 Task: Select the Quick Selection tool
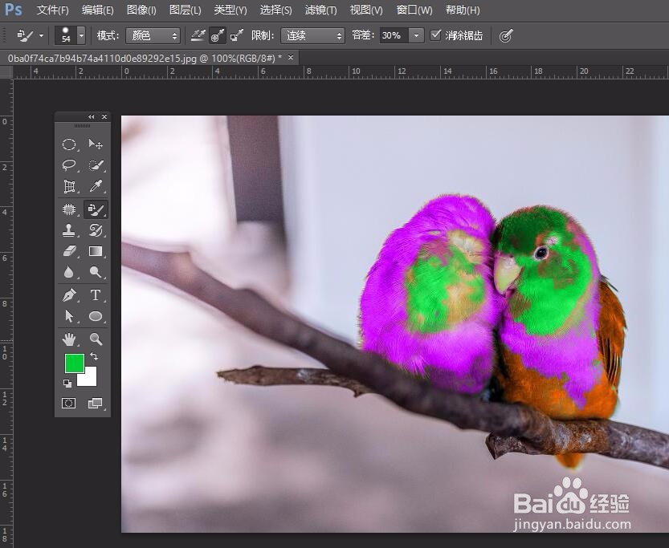(x=96, y=165)
